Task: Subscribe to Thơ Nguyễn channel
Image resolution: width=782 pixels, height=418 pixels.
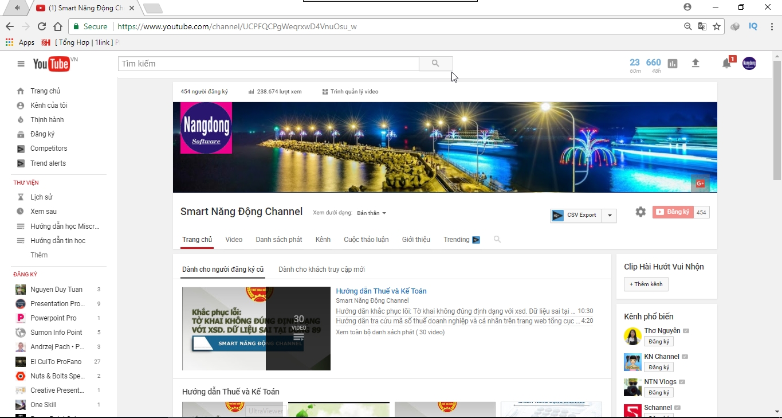Action: 659,342
